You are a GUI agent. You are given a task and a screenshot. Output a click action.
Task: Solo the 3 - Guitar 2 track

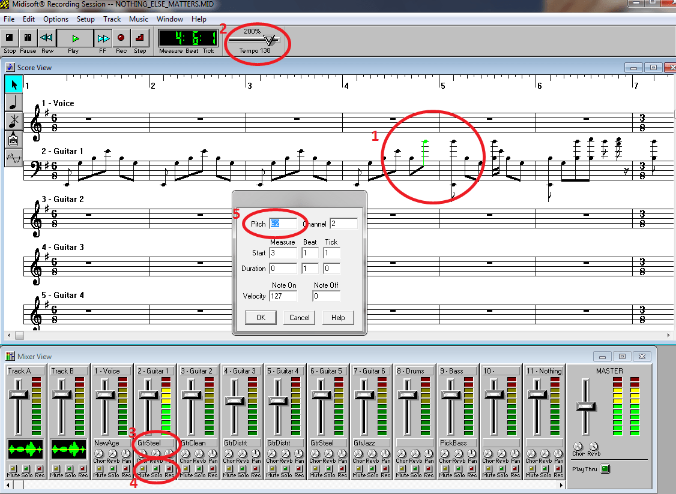point(199,468)
